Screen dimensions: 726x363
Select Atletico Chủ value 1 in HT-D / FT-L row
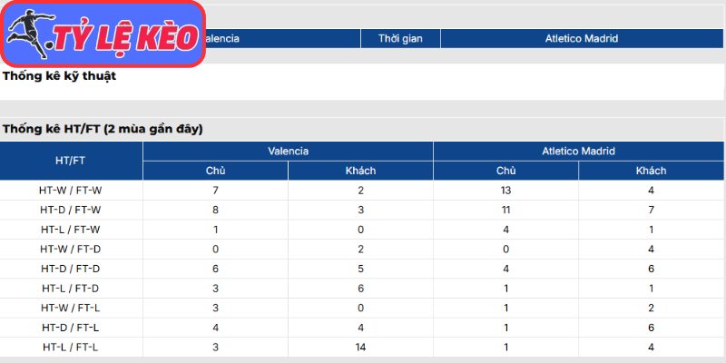[505, 328]
